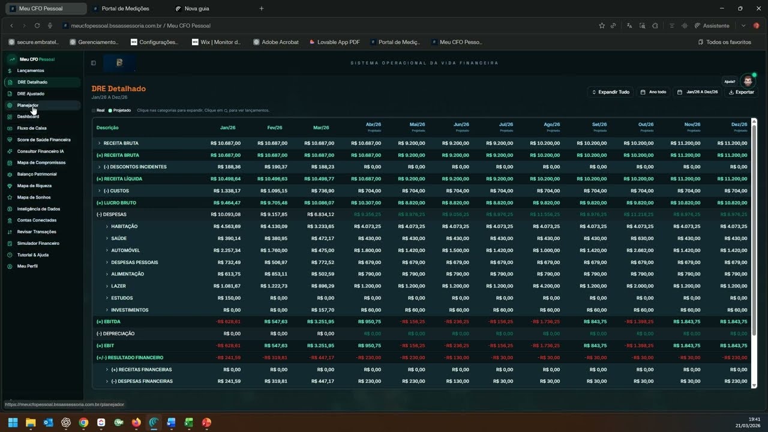Image resolution: width=768 pixels, height=432 pixels.
Task: Toggle Ano todo period filter
Action: (653, 92)
